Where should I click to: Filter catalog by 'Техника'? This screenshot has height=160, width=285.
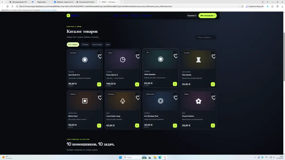pos(85,44)
